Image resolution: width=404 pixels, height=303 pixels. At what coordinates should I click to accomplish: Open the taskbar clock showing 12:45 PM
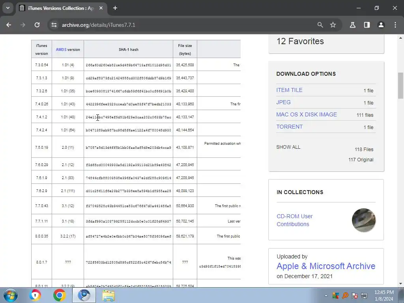(384, 296)
